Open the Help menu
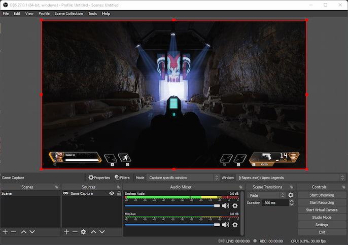Screen dimensions: 348x245 click(x=106, y=14)
